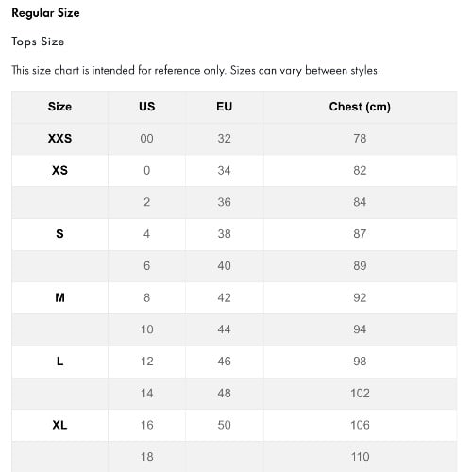Click the EU column header
The width and height of the screenshot is (472, 472).
pos(225,107)
